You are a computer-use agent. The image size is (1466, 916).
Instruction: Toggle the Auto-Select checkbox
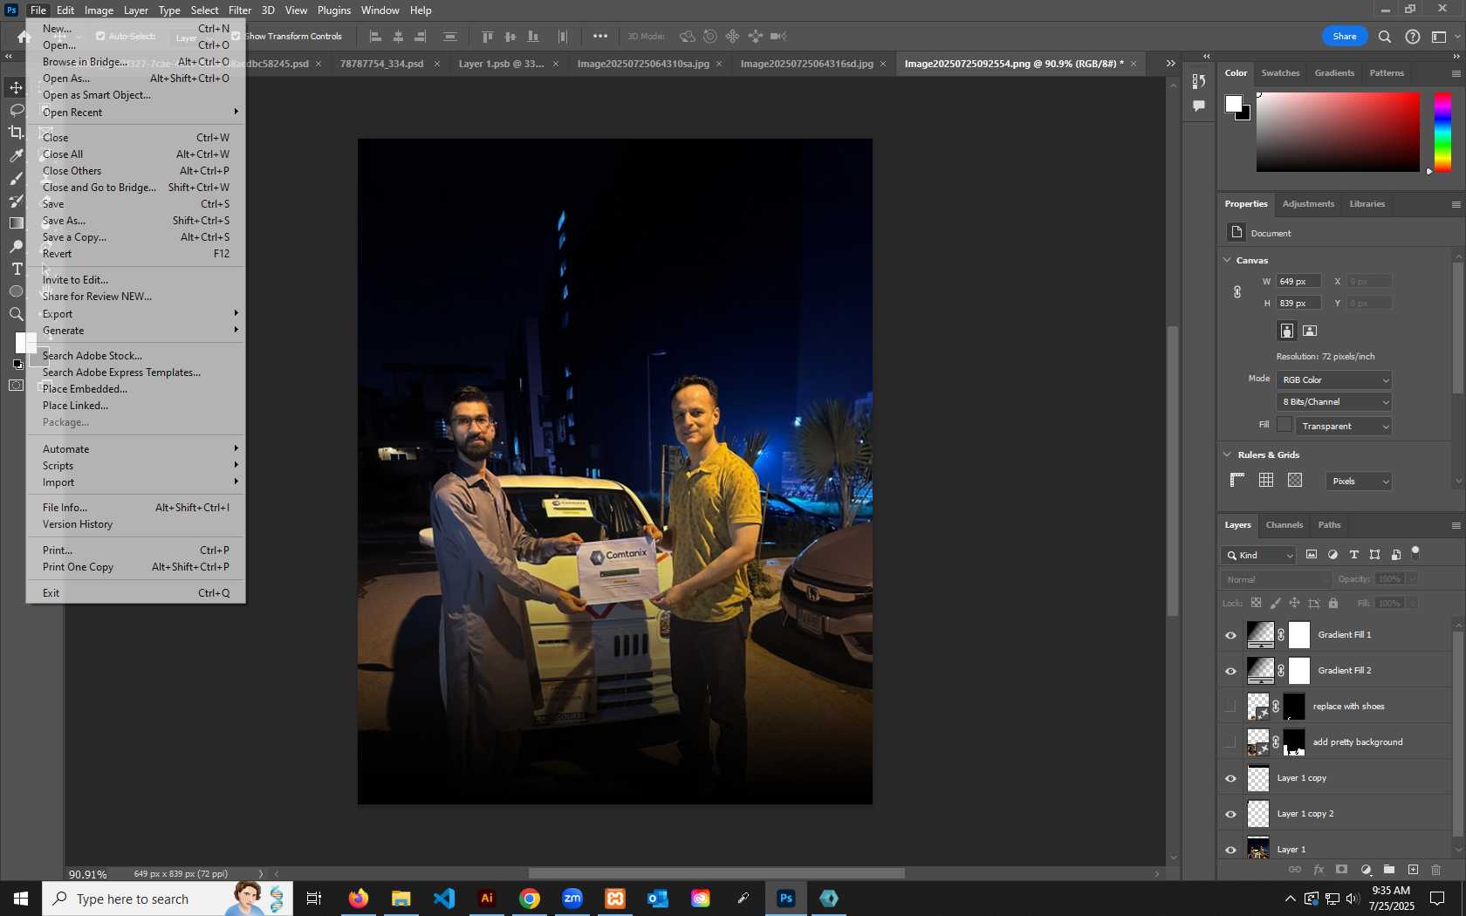[x=100, y=37]
